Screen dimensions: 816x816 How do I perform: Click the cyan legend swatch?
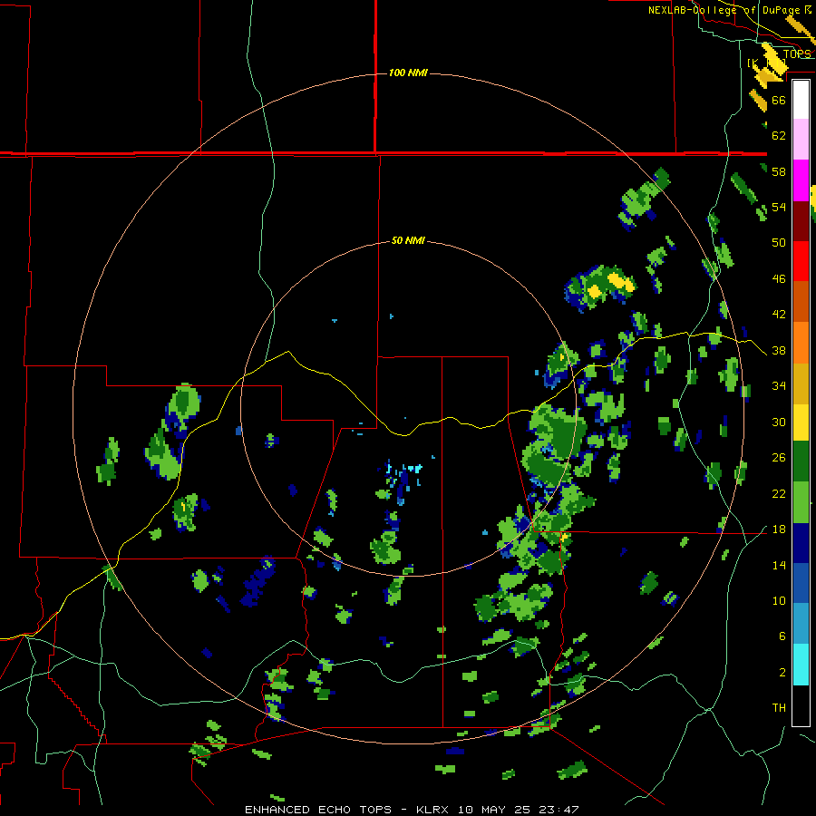(x=801, y=665)
